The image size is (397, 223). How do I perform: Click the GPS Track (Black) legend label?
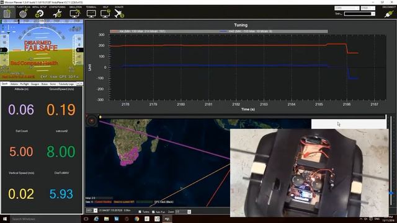click(x=164, y=202)
